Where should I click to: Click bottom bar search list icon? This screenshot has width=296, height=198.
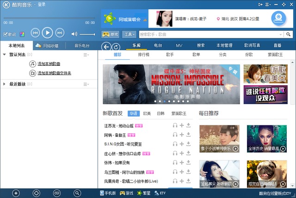pos(77,193)
